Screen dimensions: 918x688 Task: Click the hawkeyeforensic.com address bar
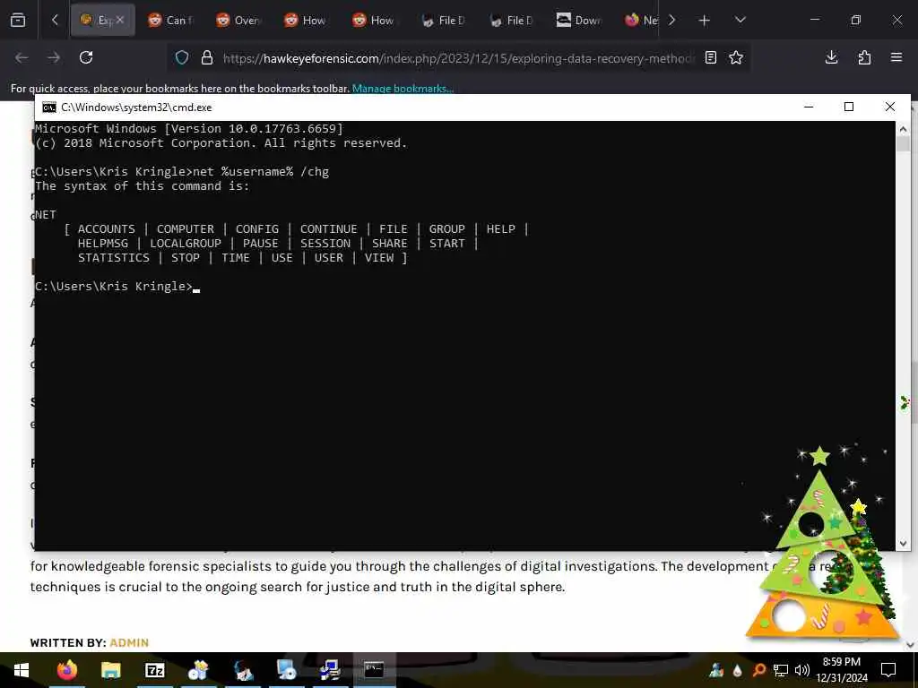pos(458,58)
